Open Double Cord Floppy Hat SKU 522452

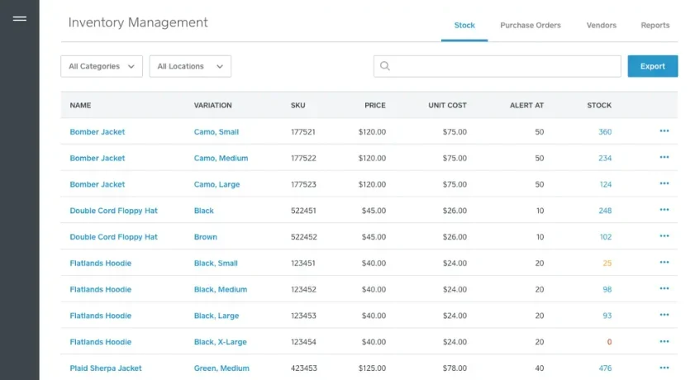pos(114,237)
